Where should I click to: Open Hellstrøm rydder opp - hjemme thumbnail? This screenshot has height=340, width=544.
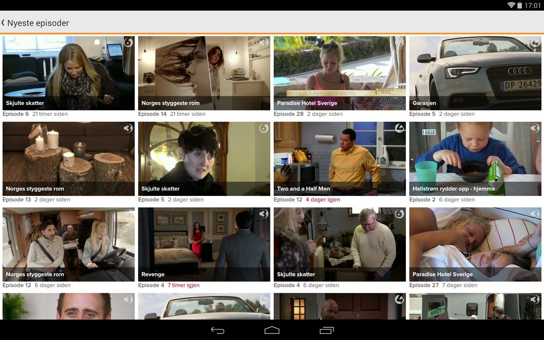(x=475, y=159)
